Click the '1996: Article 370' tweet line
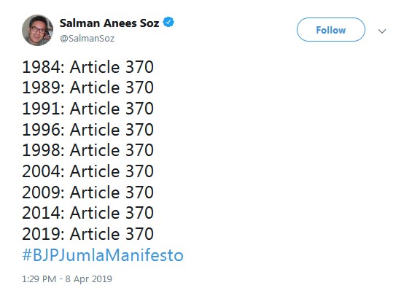This screenshot has width=404, height=288. tap(88, 129)
